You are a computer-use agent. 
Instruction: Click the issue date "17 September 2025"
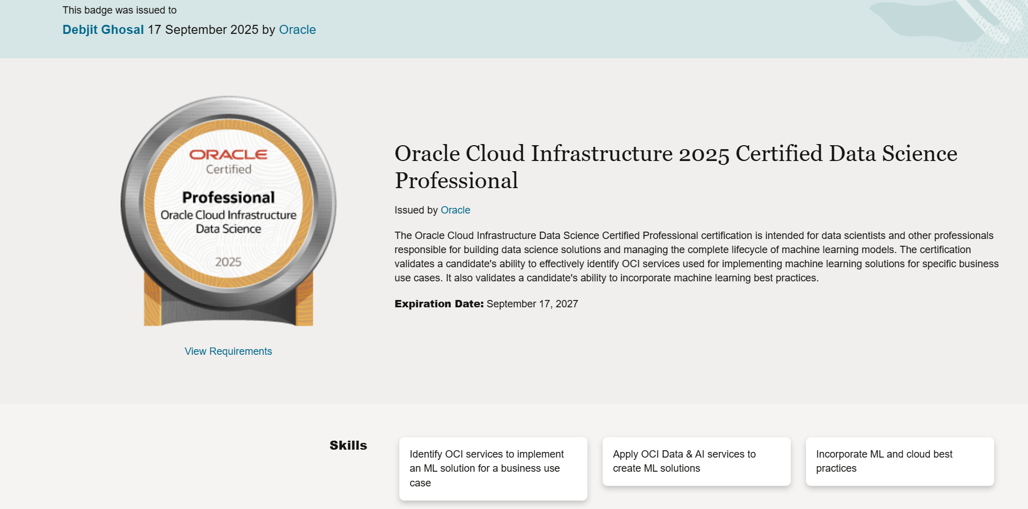coord(203,30)
